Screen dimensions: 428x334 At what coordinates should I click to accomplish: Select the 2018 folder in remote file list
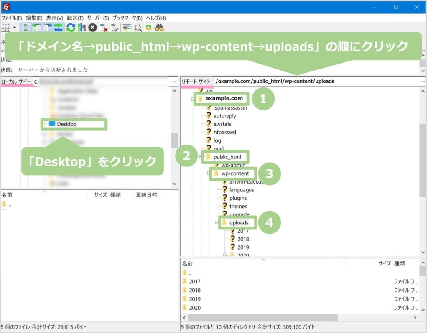pos(195,291)
